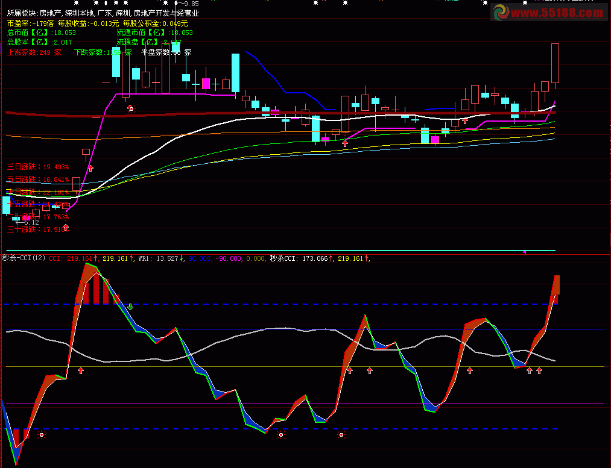Click the leftmost red sun marker in CCI panel

(x=41, y=434)
